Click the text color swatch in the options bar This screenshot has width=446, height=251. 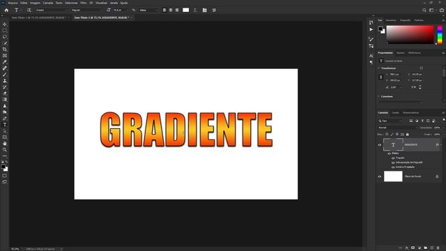186,10
